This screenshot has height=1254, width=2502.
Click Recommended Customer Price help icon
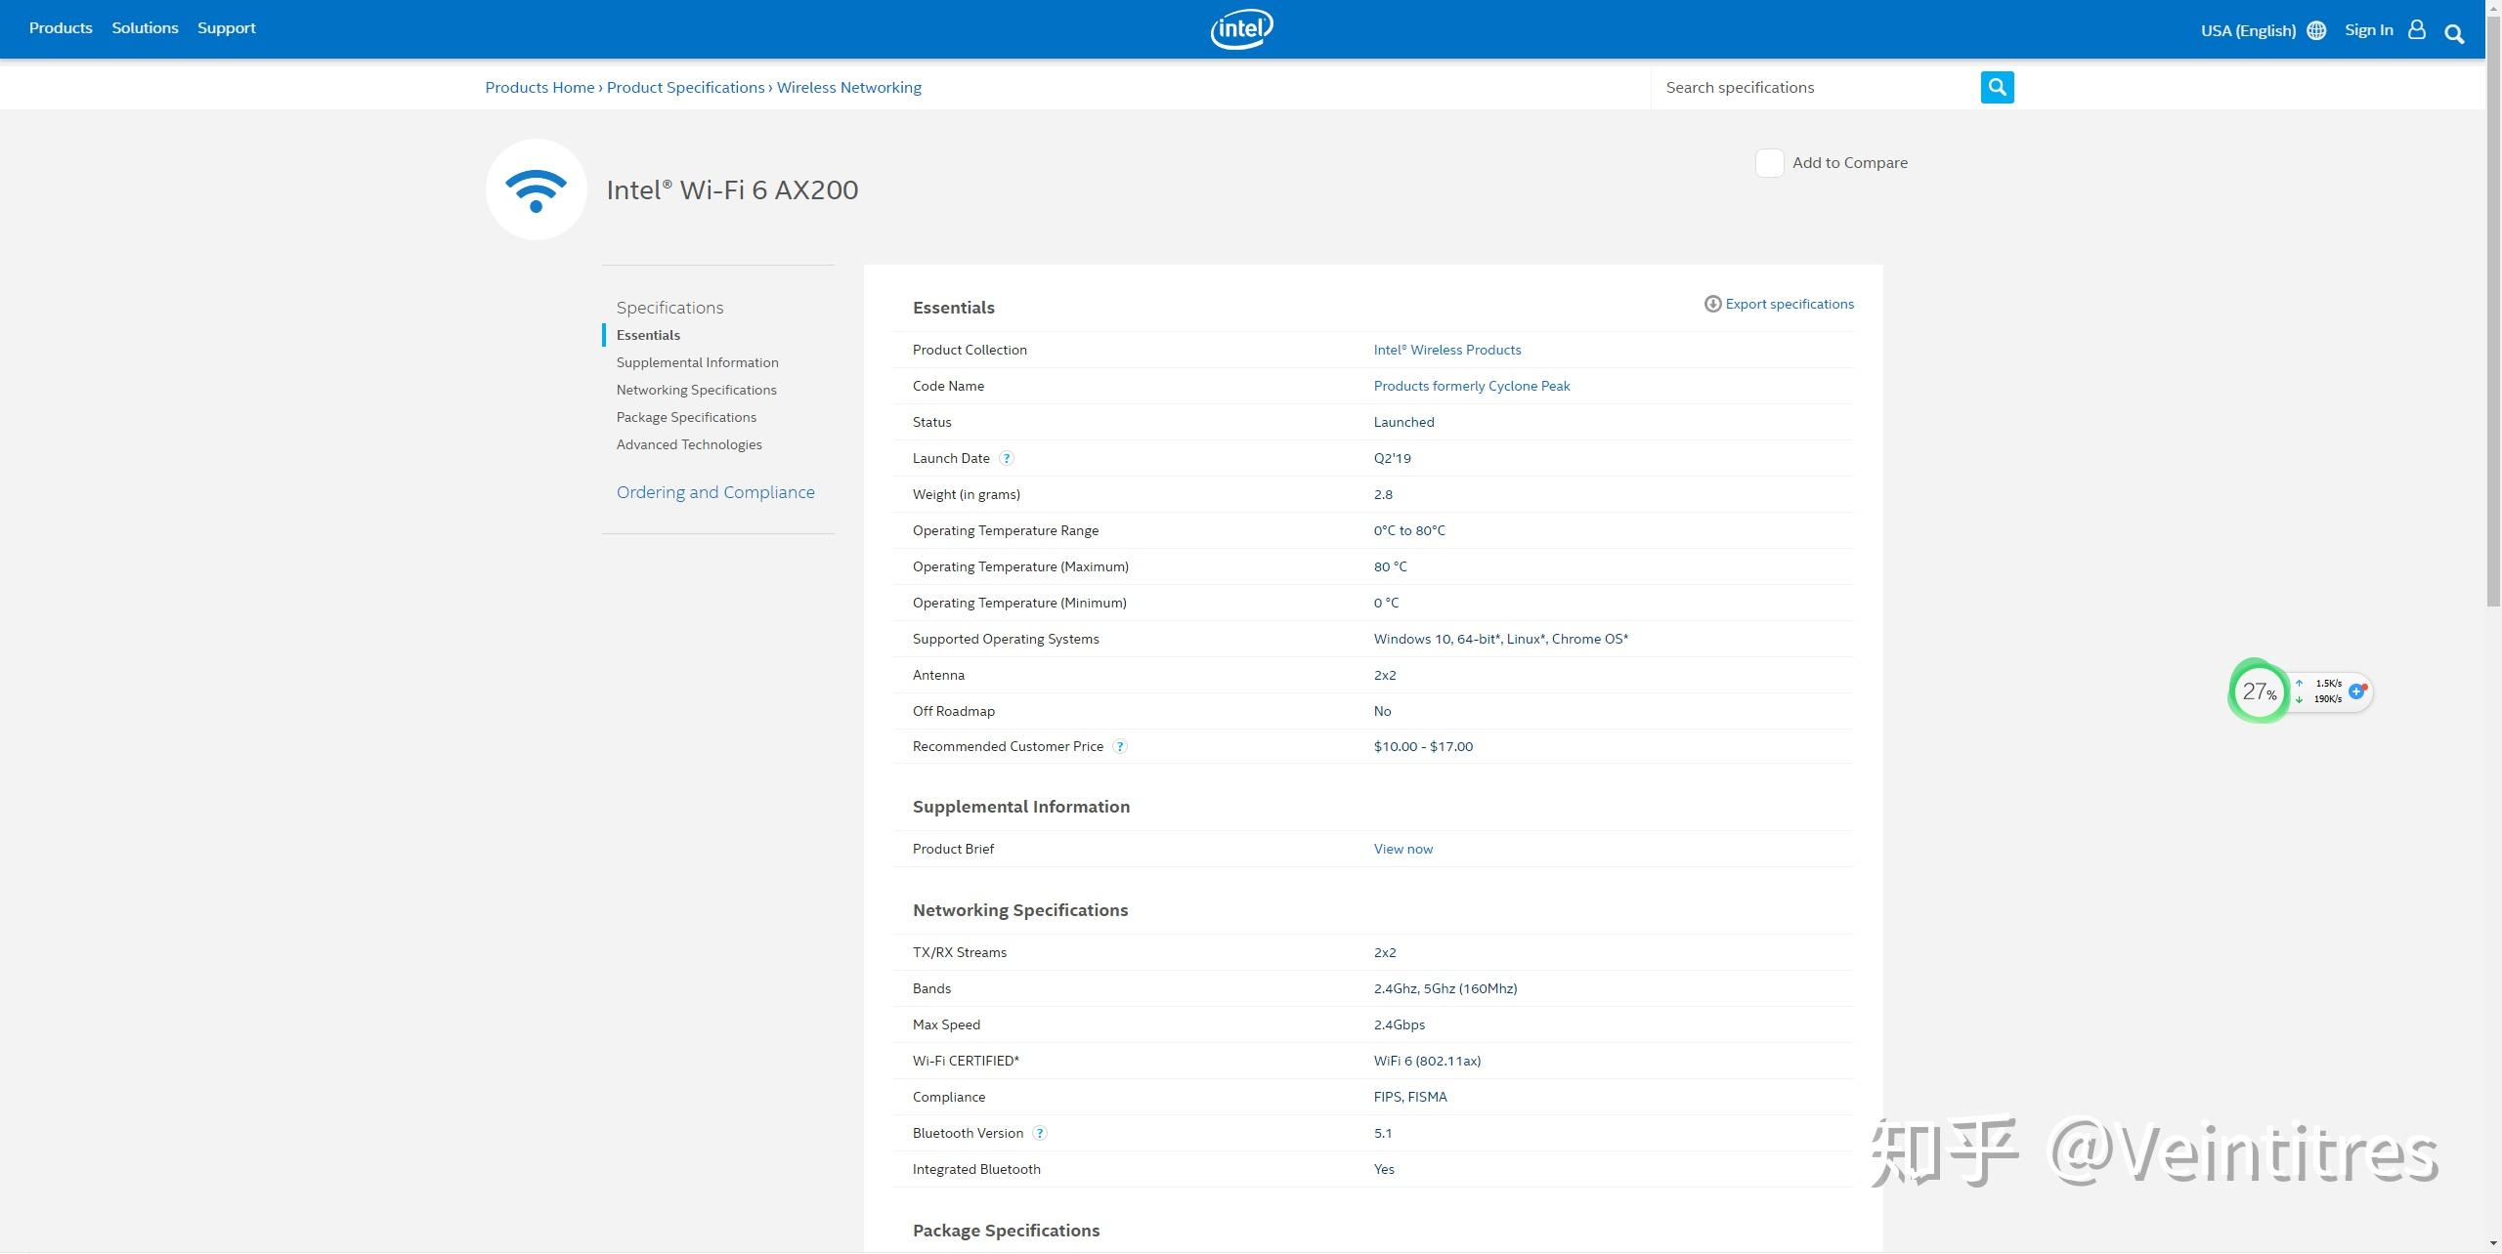1120,746
